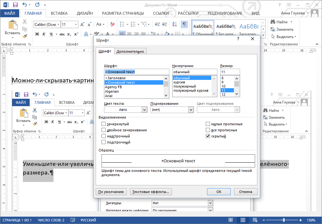Viewport: 322px width, 224px height.
Task: Click the А-Я sort icon
Action: [174, 24]
